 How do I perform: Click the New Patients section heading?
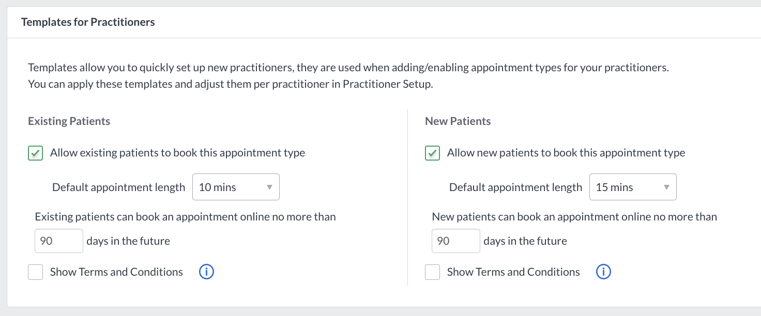click(x=458, y=121)
